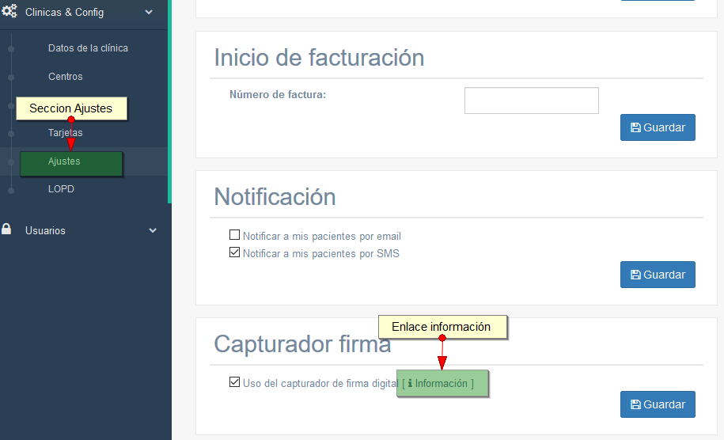Click the yellow Enlace información callout

[x=442, y=327]
